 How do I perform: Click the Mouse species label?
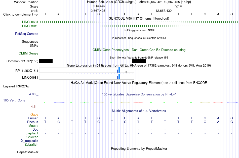click(x=33, y=126)
